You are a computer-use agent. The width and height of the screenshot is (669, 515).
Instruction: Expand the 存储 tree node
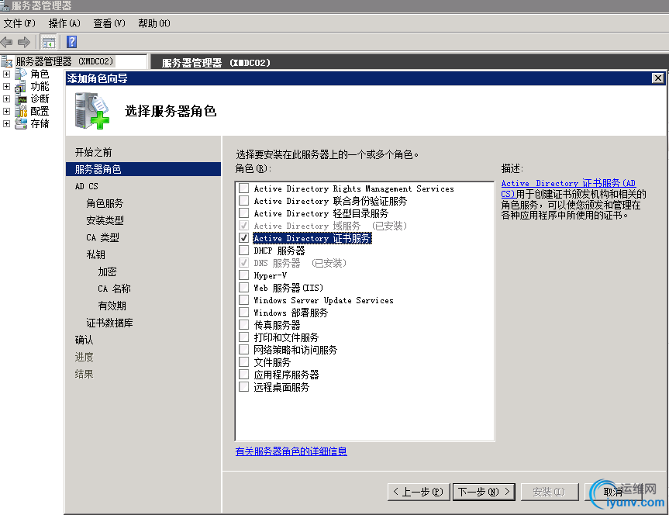click(6, 123)
